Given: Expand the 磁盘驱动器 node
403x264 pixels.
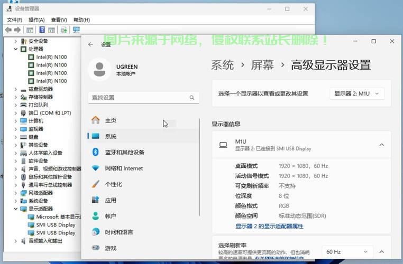Looking at the screenshot, I should coord(16,89).
